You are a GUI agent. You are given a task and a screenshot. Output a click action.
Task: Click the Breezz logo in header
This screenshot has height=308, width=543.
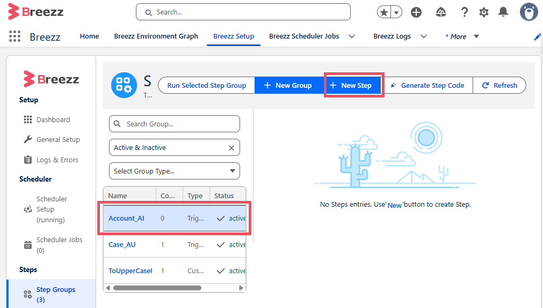coord(35,11)
